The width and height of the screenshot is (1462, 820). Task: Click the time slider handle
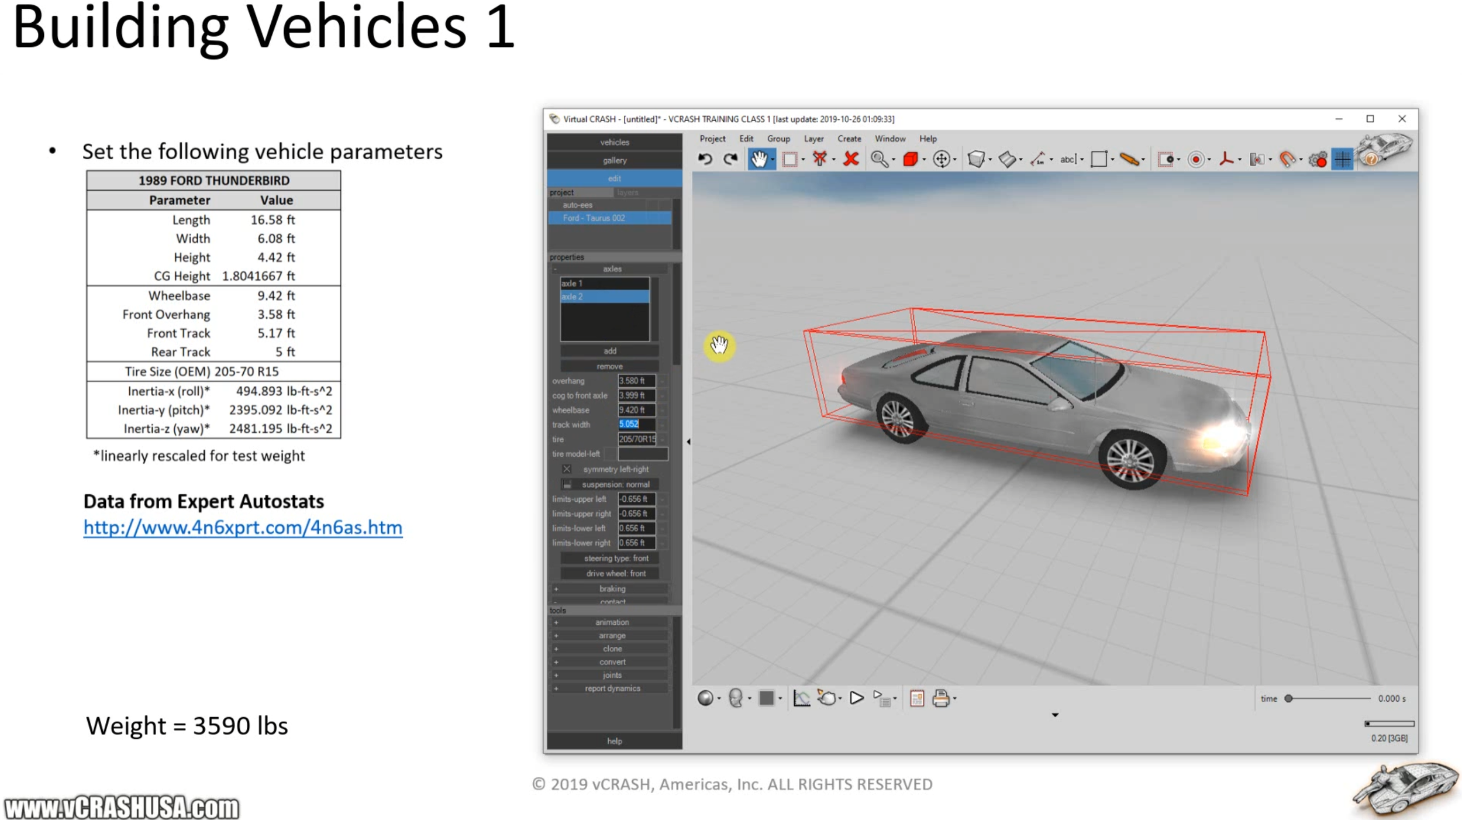pyautogui.click(x=1288, y=698)
